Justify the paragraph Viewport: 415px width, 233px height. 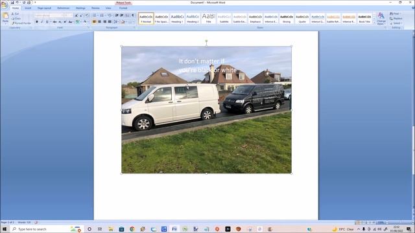(x=110, y=22)
